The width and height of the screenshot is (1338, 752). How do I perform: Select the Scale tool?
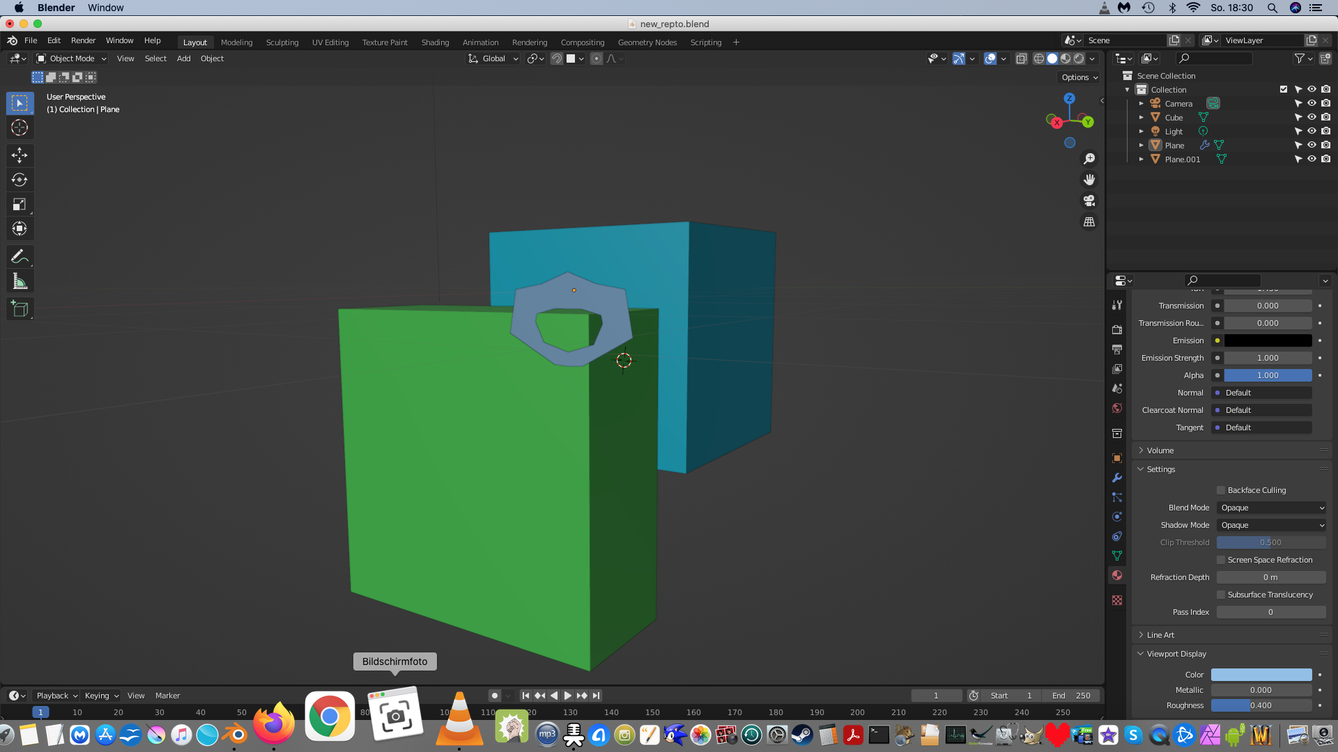20,204
